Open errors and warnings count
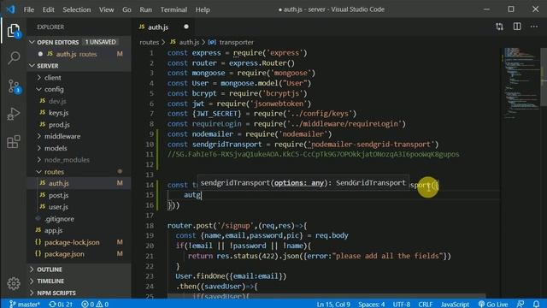Image resolution: width=547 pixels, height=308 pixels. click(95, 305)
